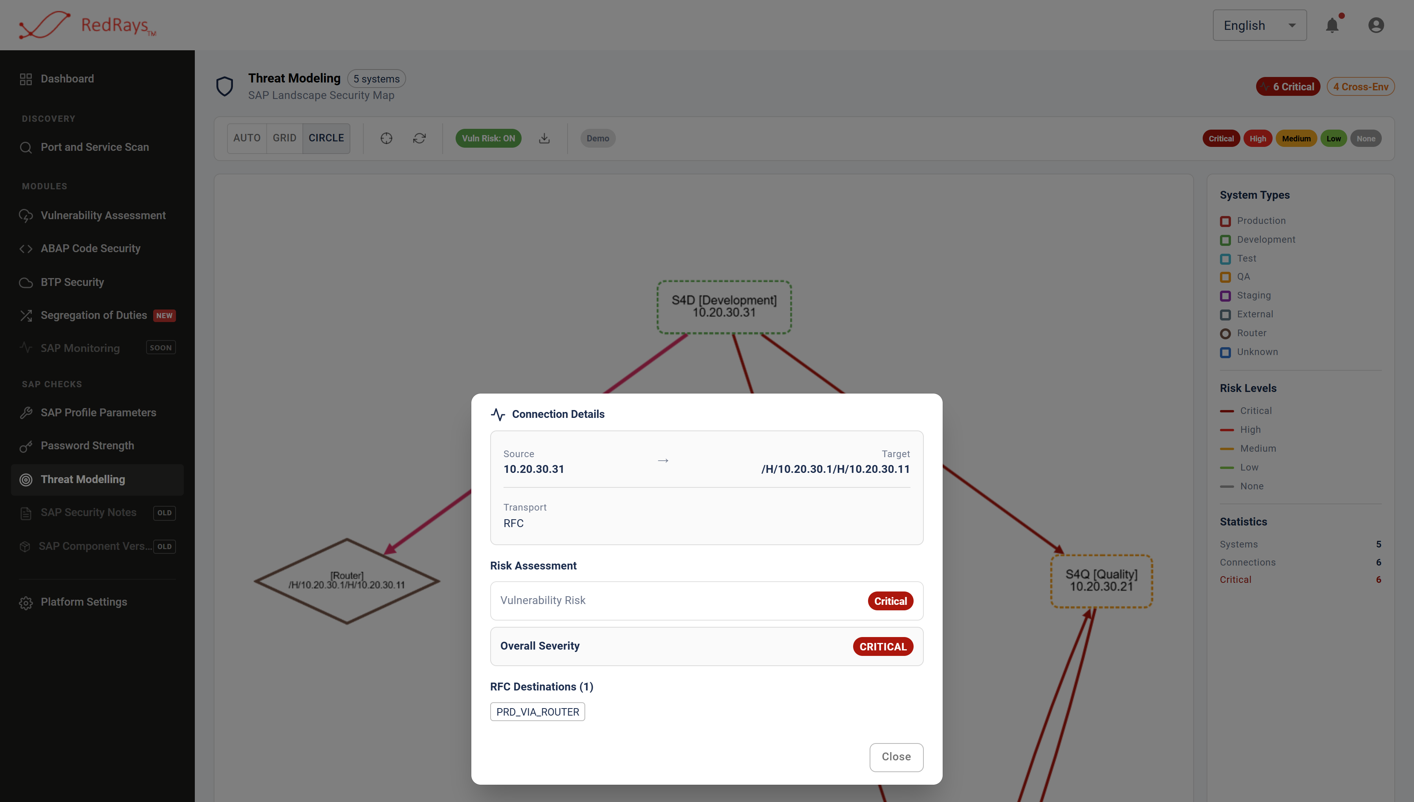Click the Segregation of Duties shuffle icon
The image size is (1414, 802).
point(26,316)
